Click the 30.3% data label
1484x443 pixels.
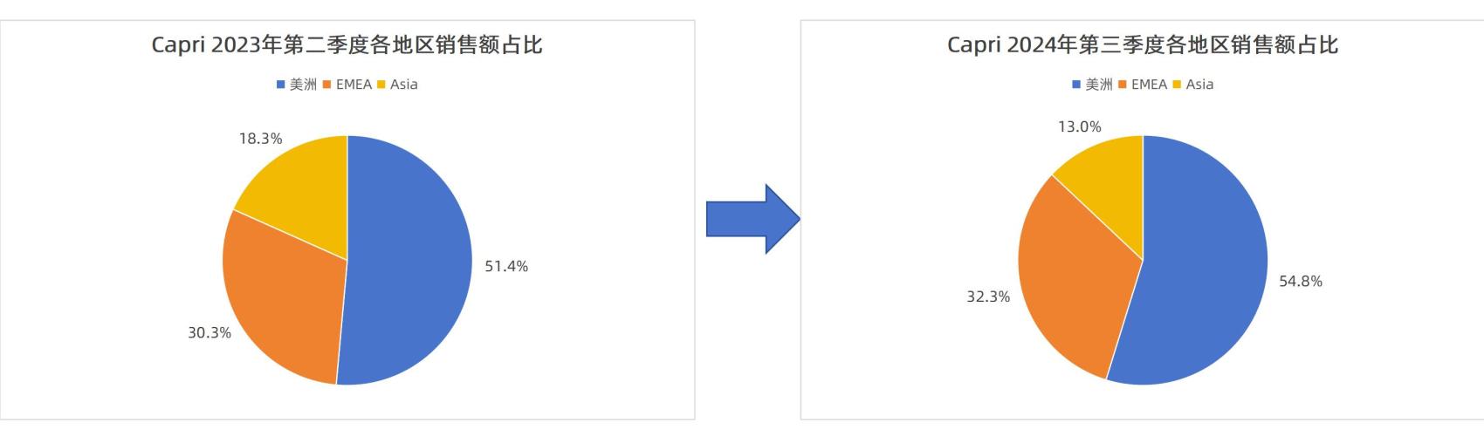click(210, 333)
